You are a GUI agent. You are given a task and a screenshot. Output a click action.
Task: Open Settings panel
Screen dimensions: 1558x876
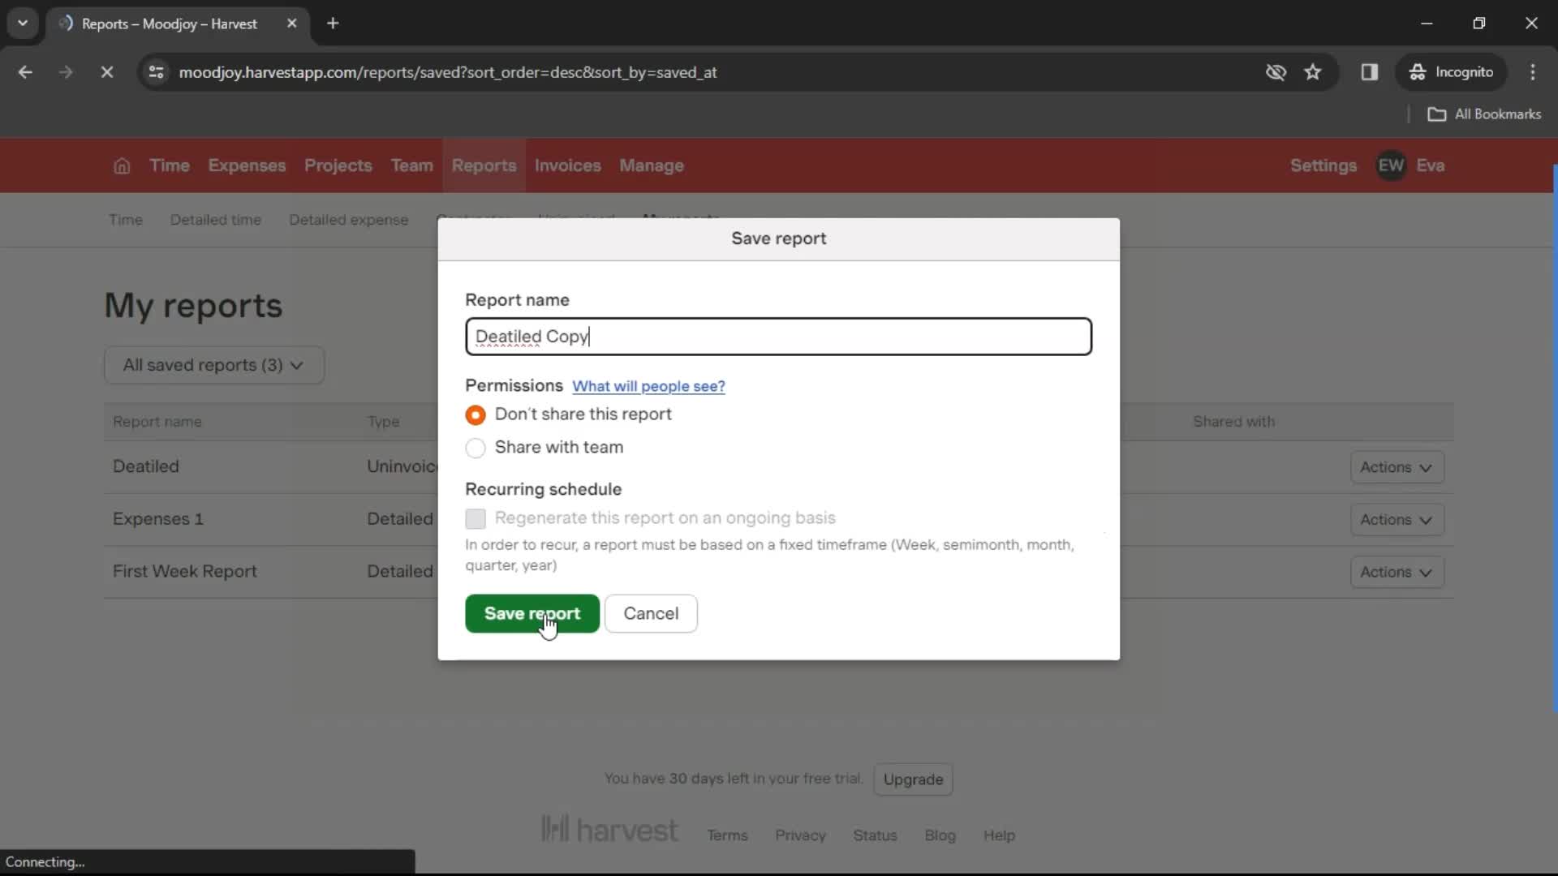pos(1323,165)
